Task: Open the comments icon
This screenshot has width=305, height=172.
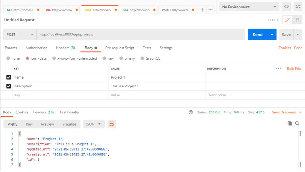Action: click(x=297, y=20)
